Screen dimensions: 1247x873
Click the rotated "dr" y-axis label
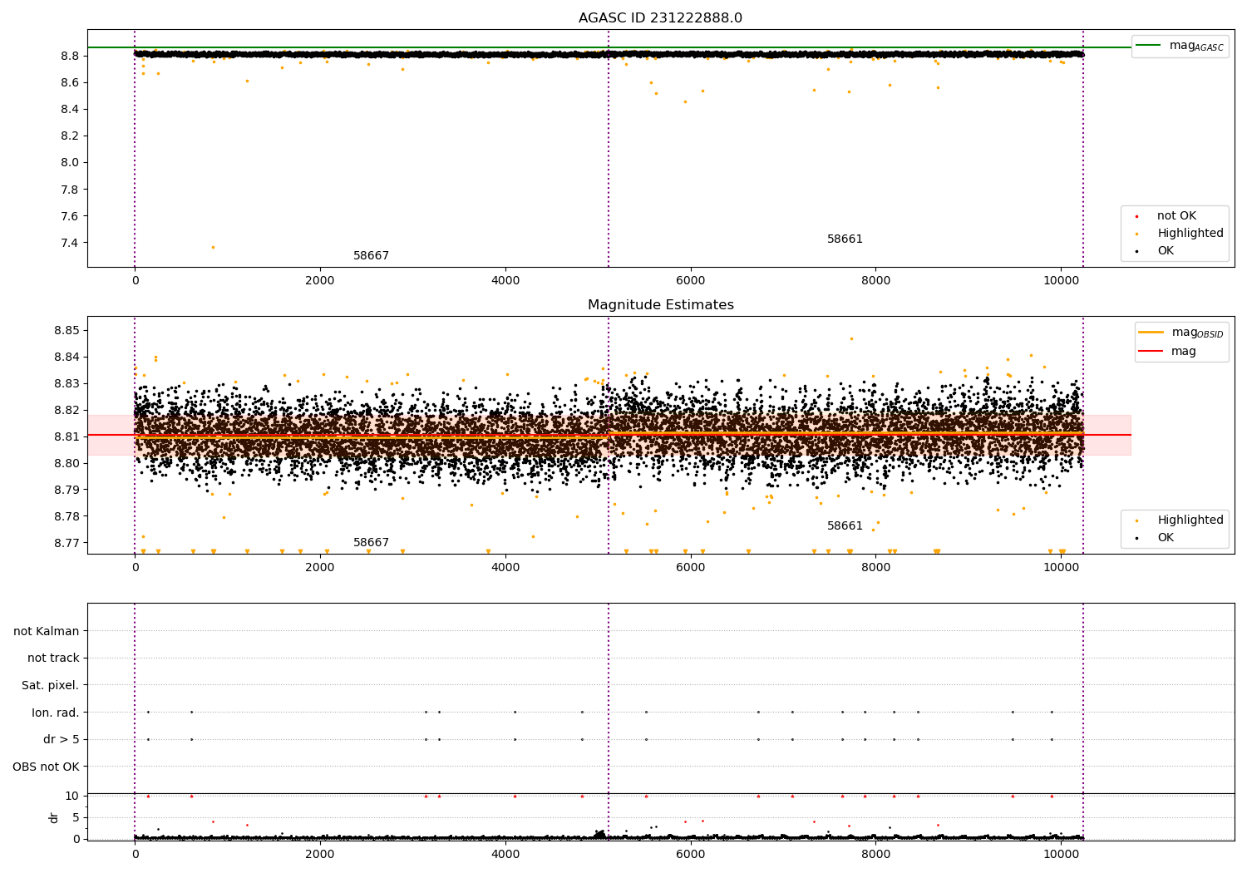coord(54,817)
